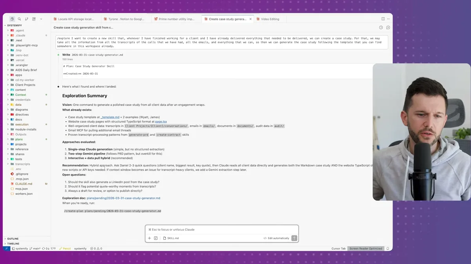Click the session history clock icon
This screenshot has width=471, height=264.
[x=381, y=28]
